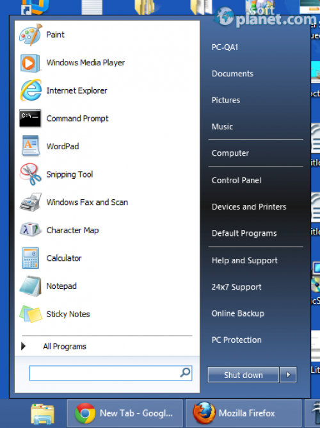Open the Explorer folder taskbar icon
This screenshot has height=428, width=320.
coord(42,414)
